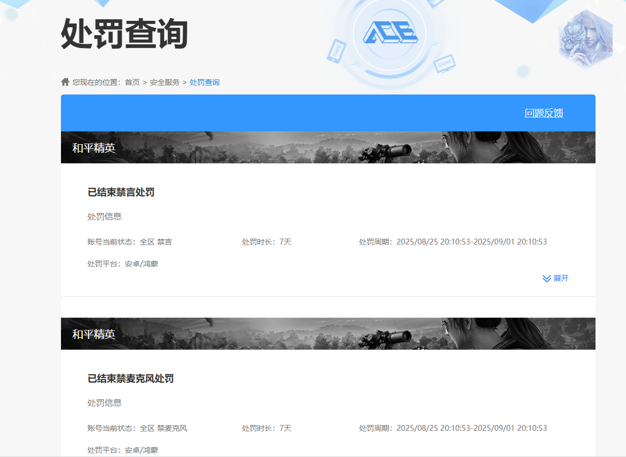Click the double-chevron icon beside 展开
The width and height of the screenshot is (626, 457).
(546, 279)
